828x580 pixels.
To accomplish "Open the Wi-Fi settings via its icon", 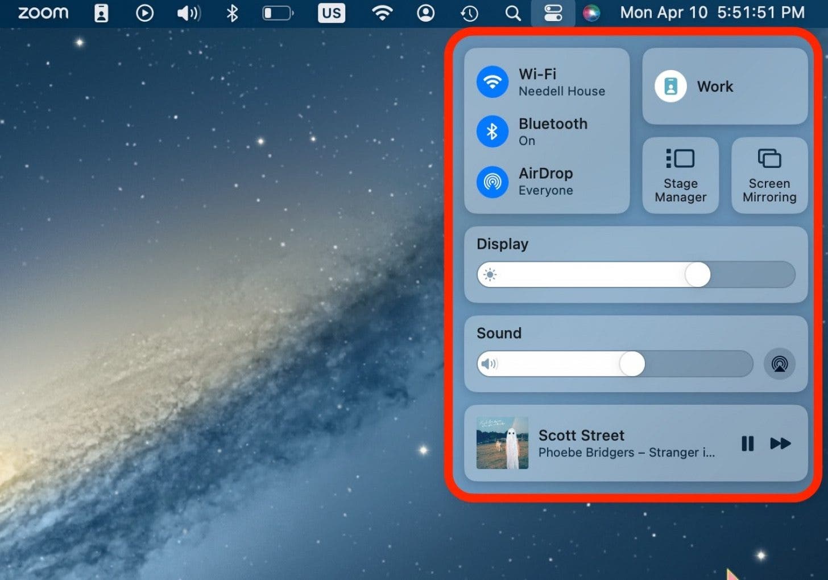I will click(492, 81).
